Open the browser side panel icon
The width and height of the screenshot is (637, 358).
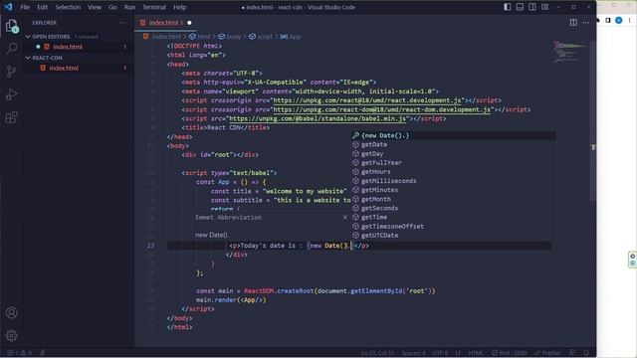click(608, 20)
